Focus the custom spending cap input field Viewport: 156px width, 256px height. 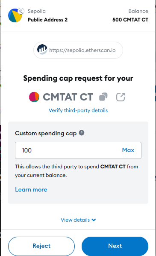click(x=78, y=150)
